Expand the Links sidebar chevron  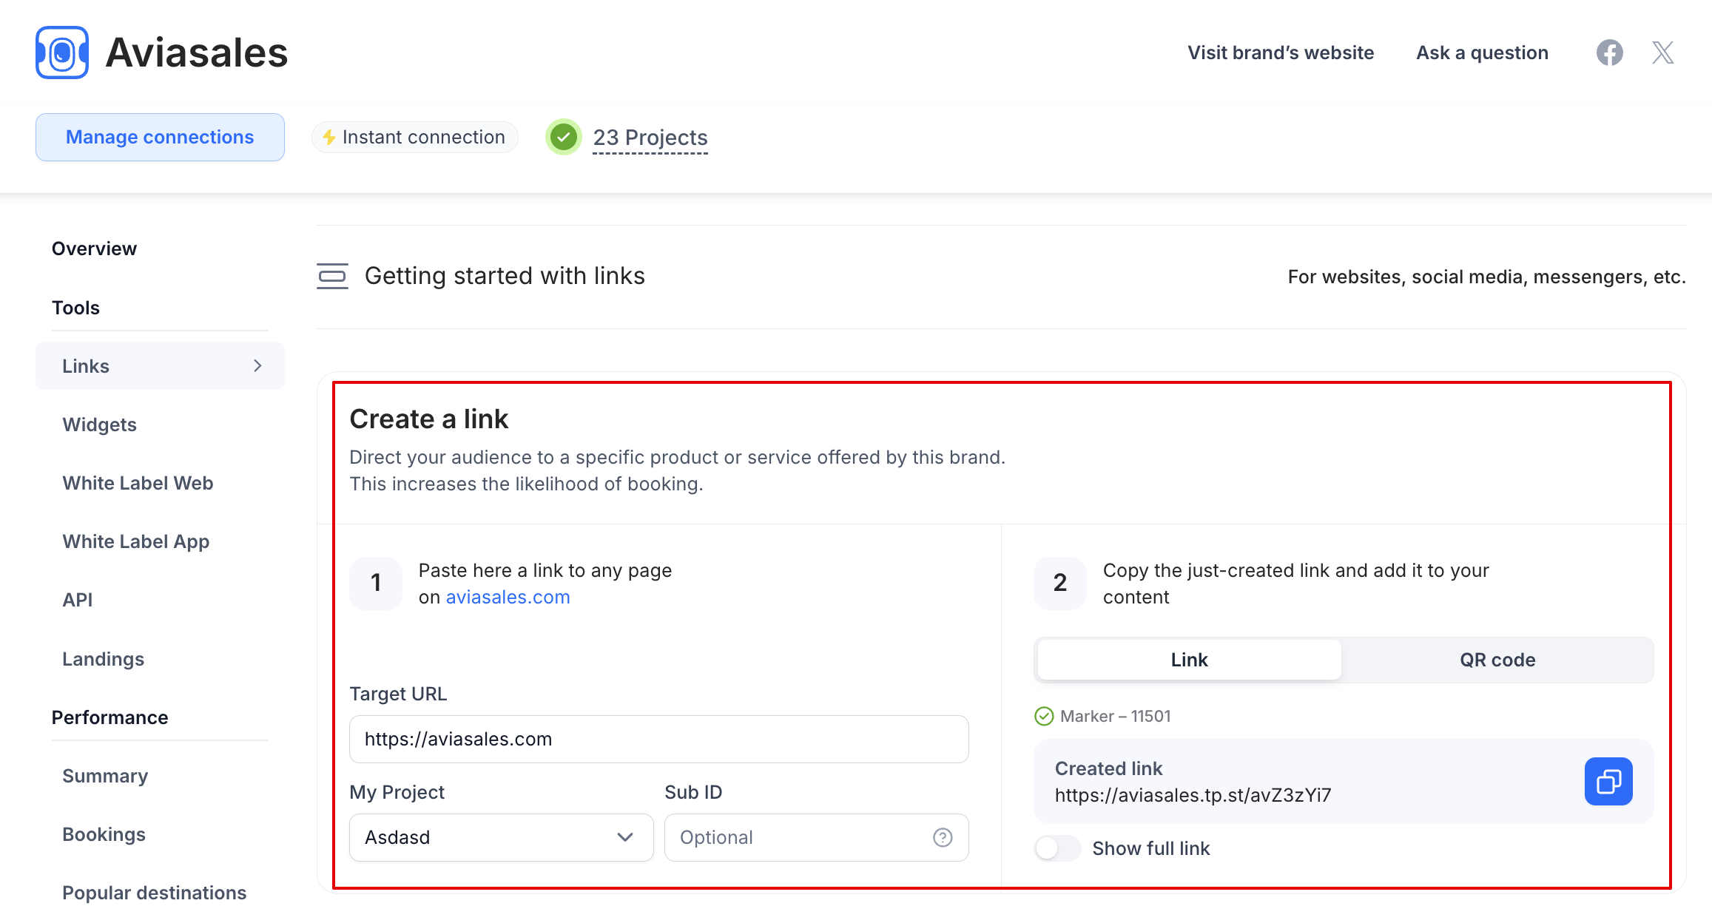(x=257, y=365)
